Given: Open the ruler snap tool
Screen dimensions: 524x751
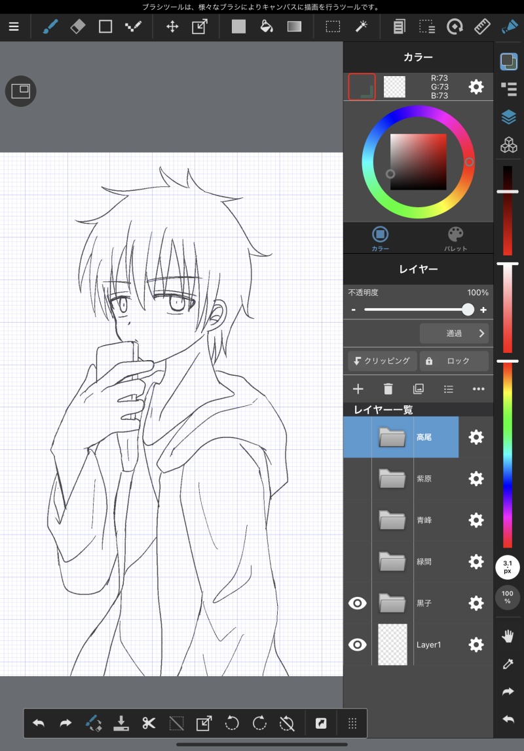Looking at the screenshot, I should (x=482, y=26).
